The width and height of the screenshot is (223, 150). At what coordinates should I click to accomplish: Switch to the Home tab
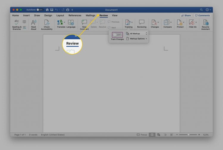coord(15,15)
